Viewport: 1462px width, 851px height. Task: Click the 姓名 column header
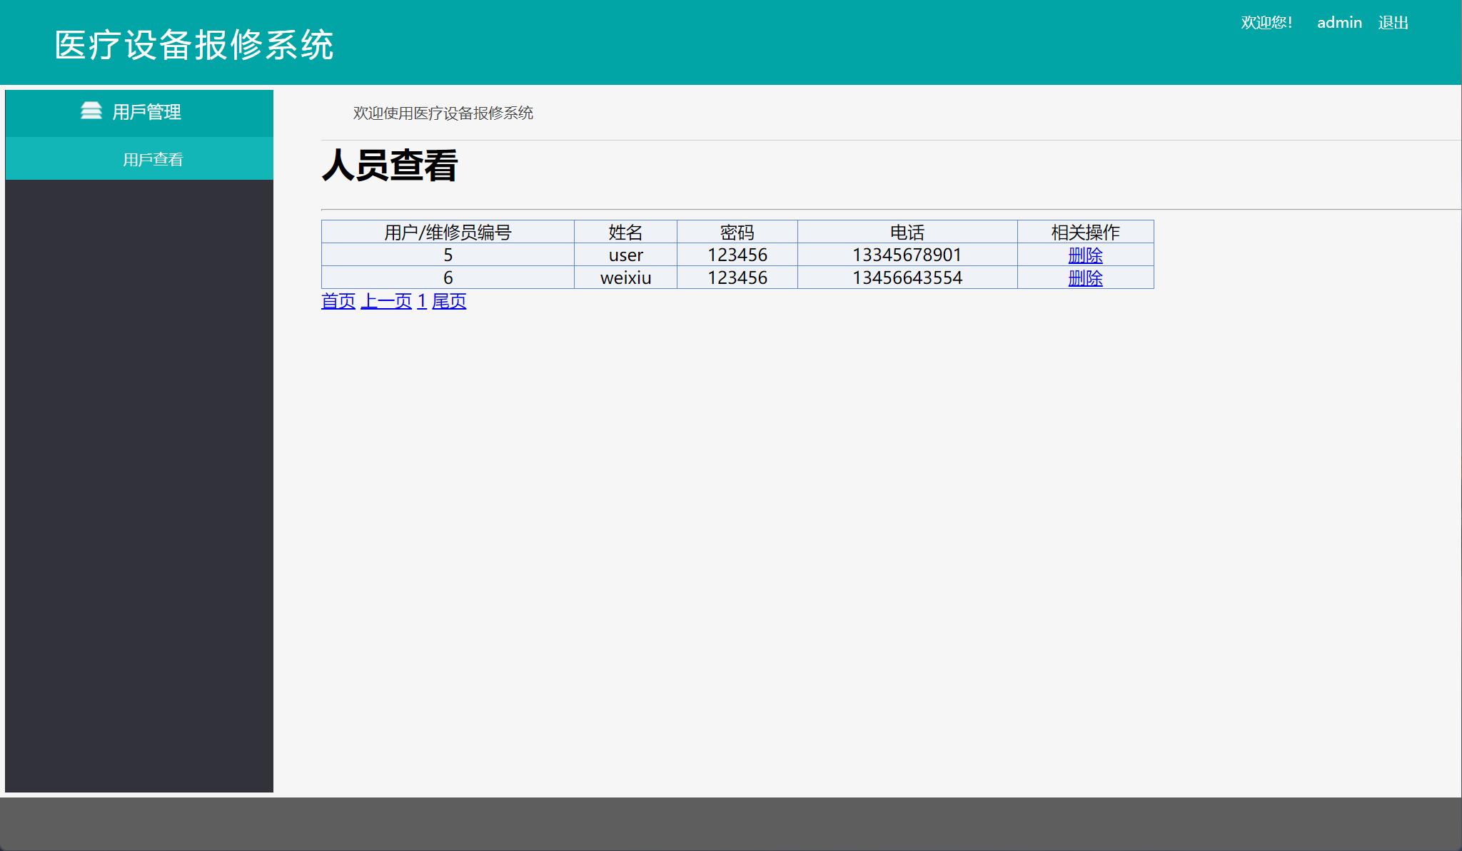tap(625, 231)
